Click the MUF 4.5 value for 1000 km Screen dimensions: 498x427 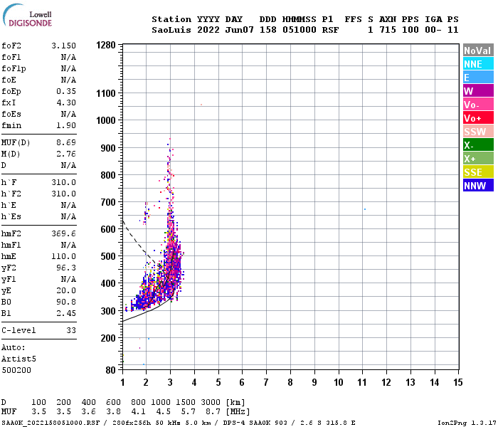pos(163,412)
